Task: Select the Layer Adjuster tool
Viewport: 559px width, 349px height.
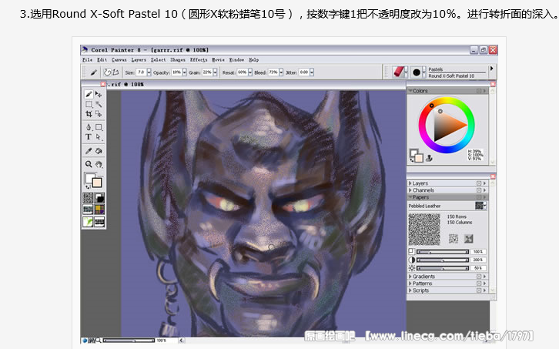Action: pos(99,94)
